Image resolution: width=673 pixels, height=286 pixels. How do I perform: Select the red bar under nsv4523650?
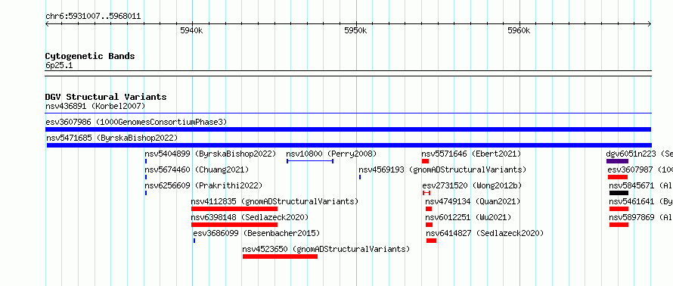(280, 256)
